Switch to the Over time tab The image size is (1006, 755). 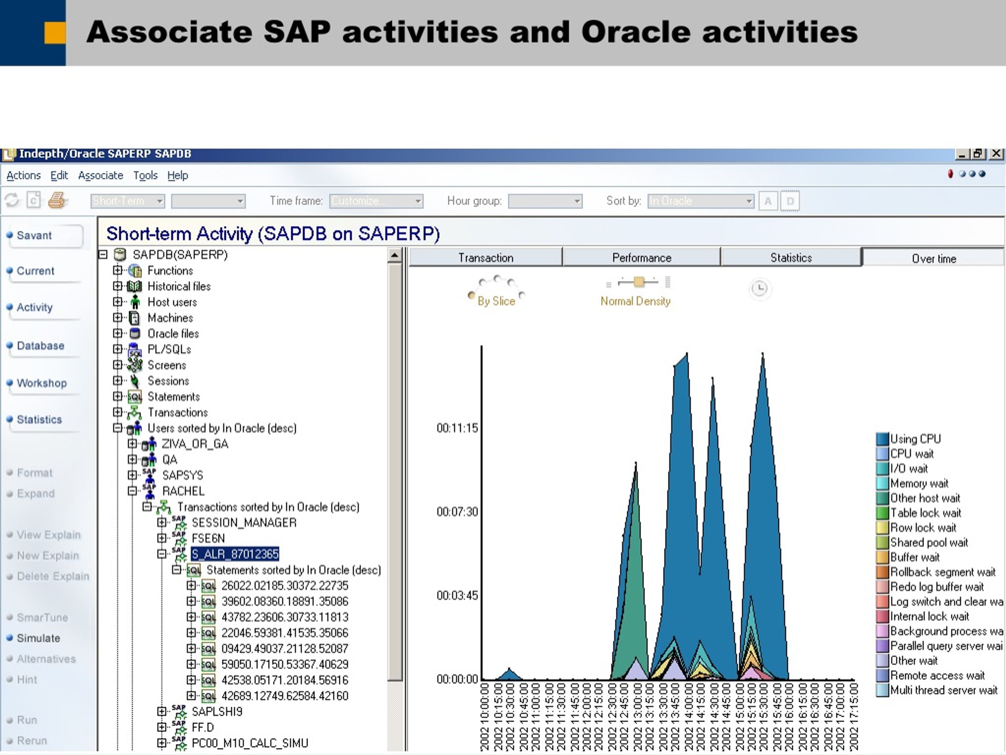(934, 258)
